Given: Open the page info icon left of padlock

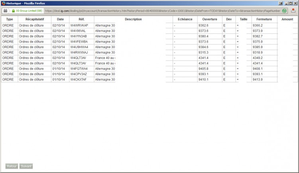Looking at the screenshot, I should point(5,11).
